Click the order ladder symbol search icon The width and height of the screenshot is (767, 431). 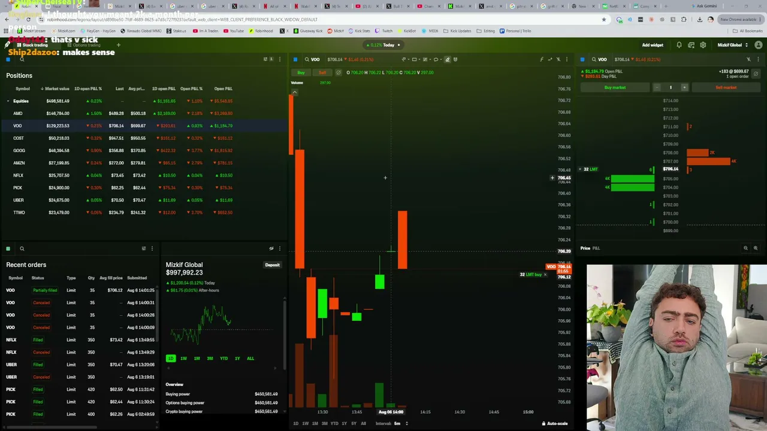594,59
